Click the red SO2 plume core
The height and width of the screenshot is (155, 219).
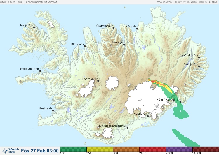click(x=153, y=81)
